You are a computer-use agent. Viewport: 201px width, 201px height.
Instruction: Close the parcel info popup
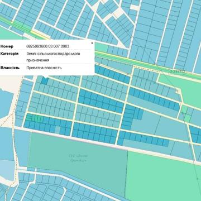pyautogui.click(x=92, y=43)
